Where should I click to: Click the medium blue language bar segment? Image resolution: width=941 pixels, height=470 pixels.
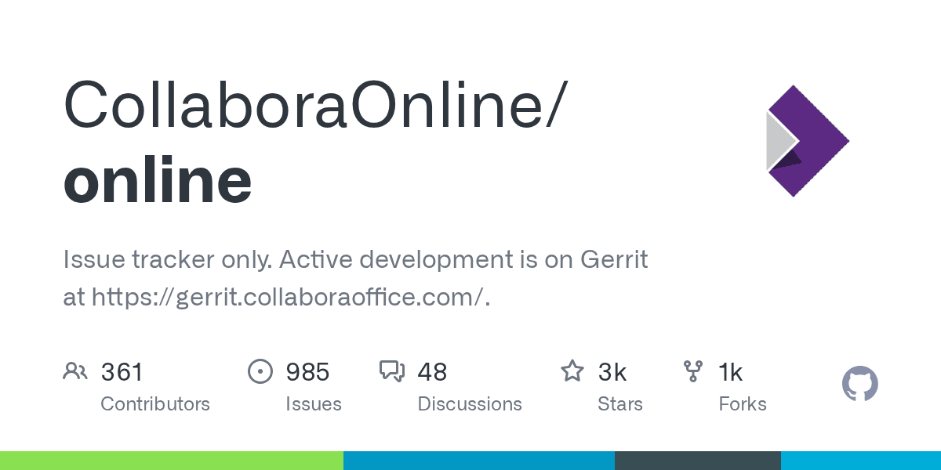[479, 461]
